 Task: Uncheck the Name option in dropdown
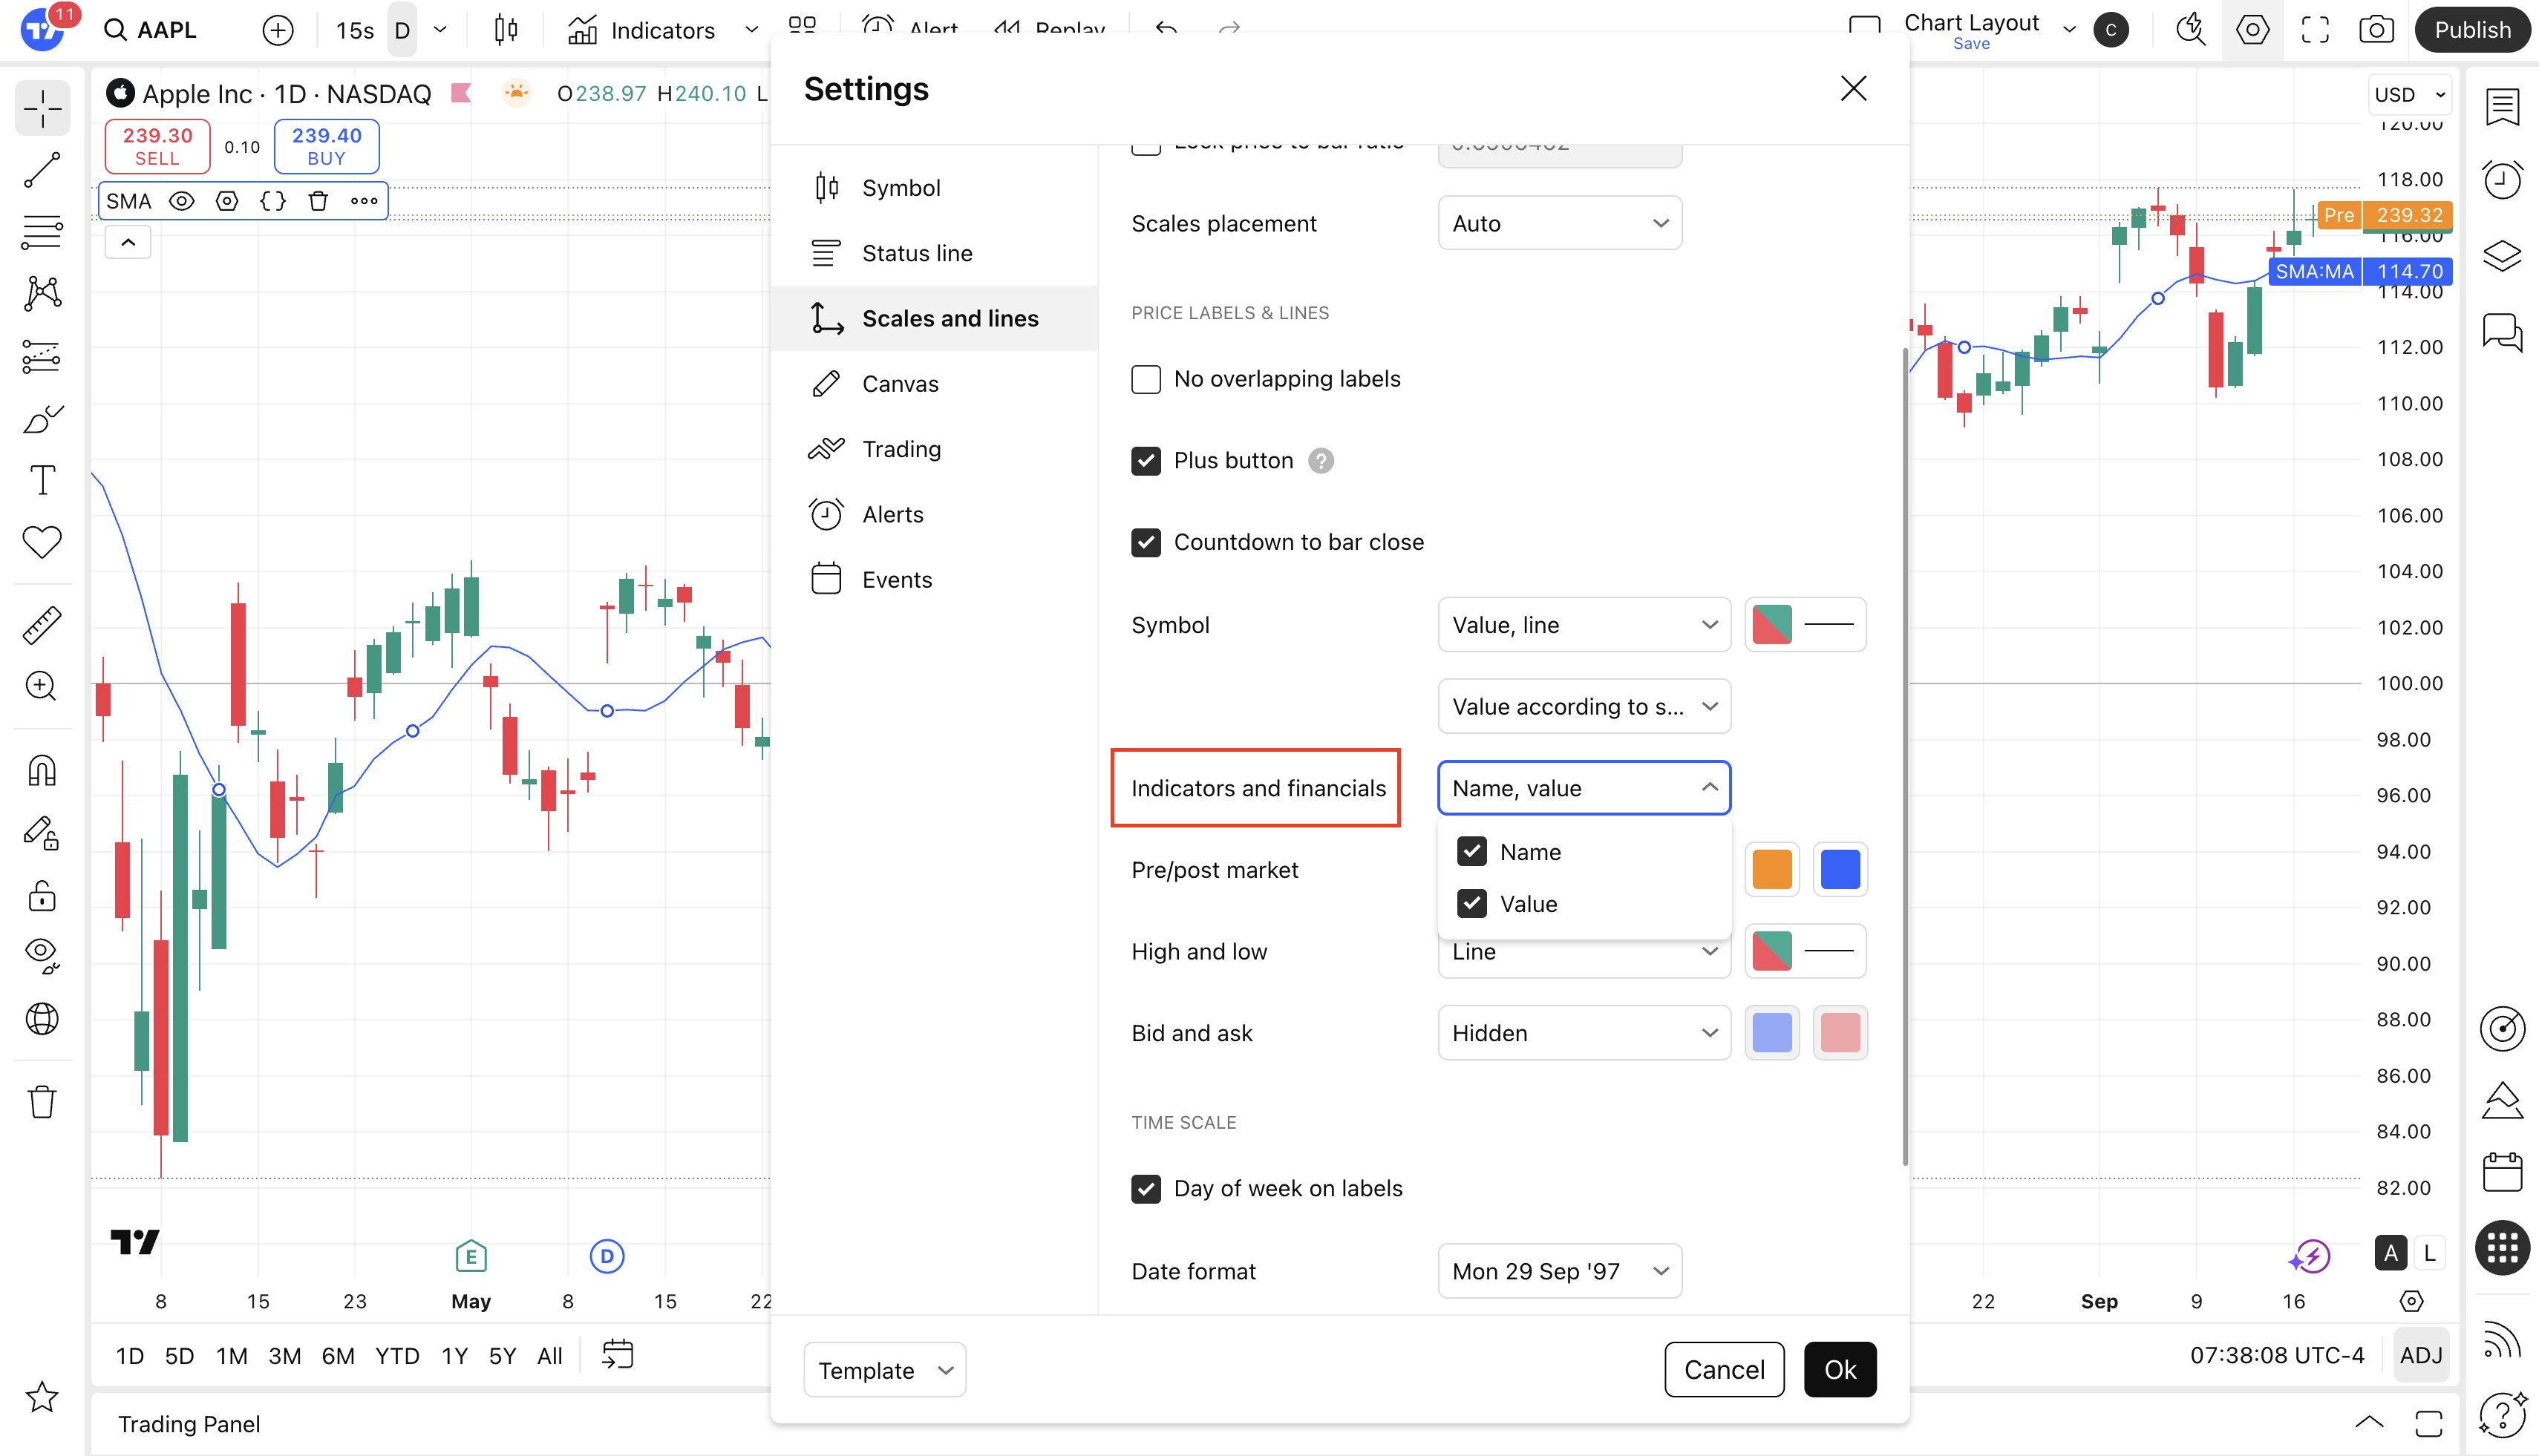pos(1471,852)
